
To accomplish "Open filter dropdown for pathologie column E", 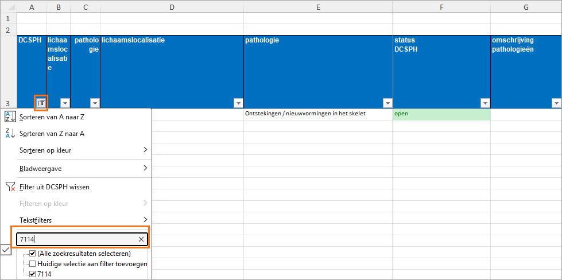I will pyautogui.click(x=387, y=103).
